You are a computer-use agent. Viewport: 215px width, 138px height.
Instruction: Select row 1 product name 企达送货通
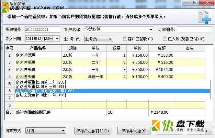pyautogui.click(x=38, y=55)
